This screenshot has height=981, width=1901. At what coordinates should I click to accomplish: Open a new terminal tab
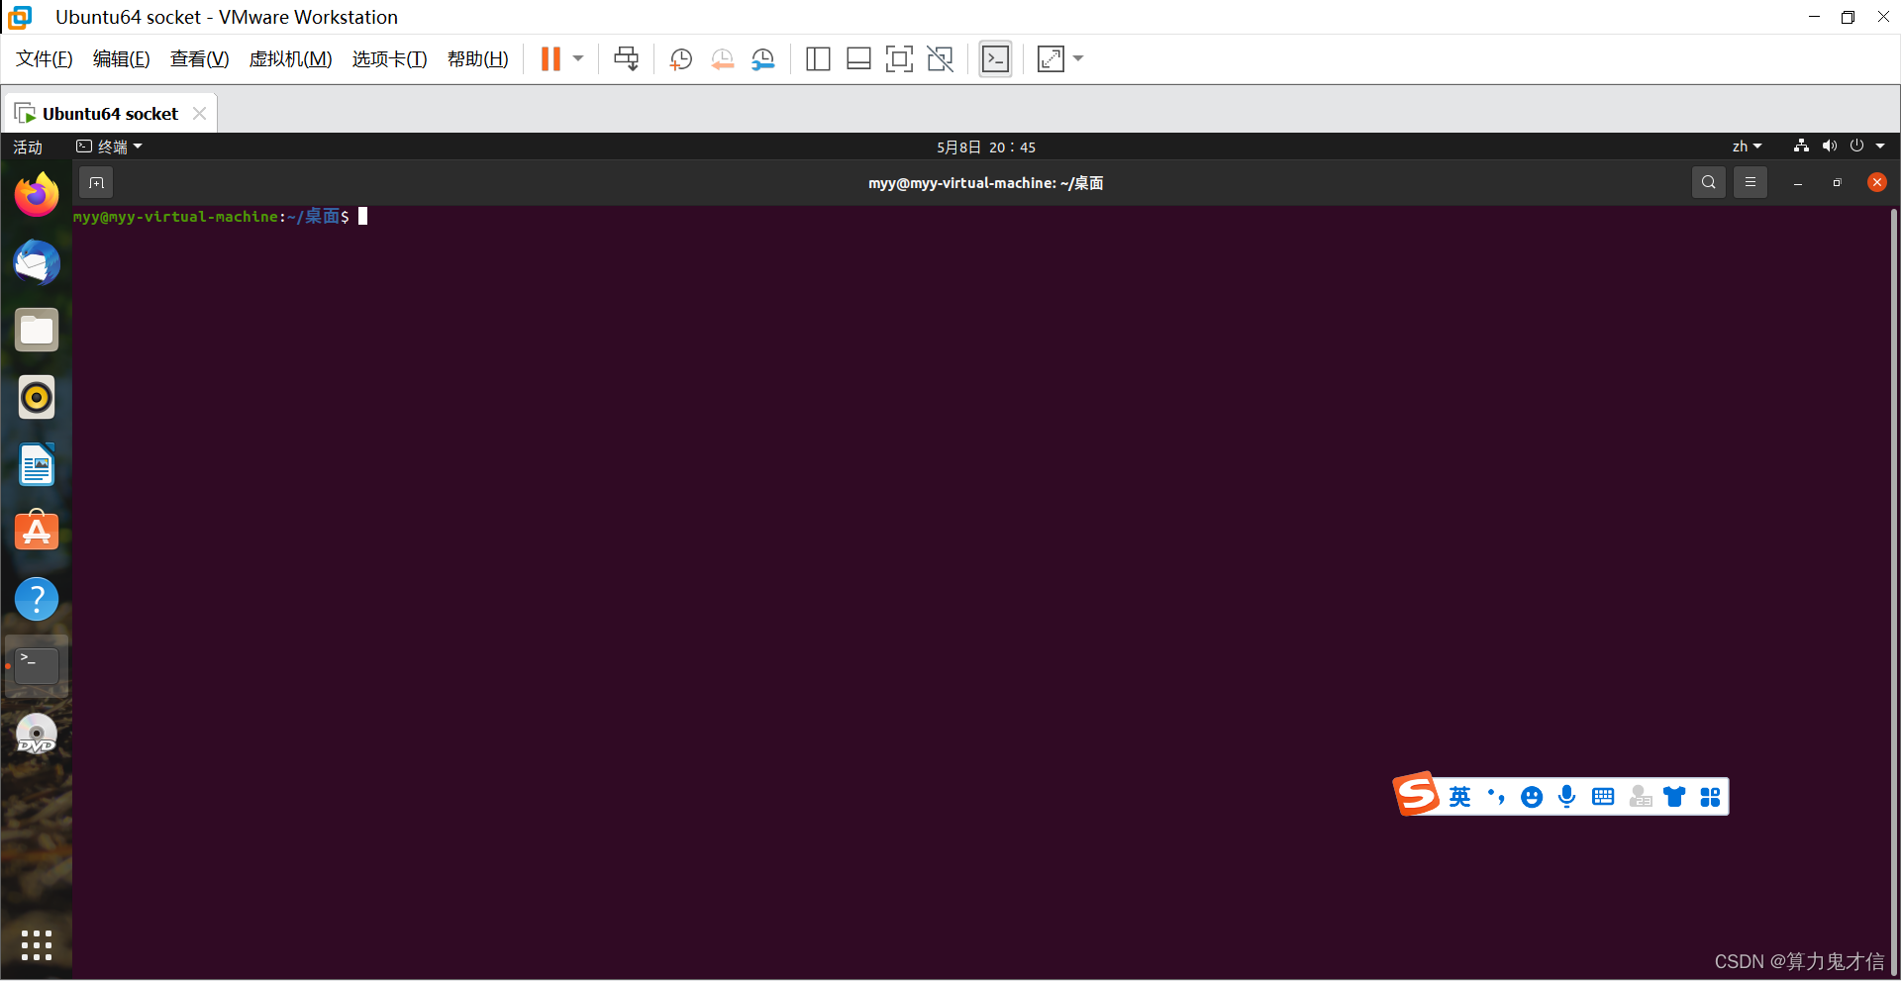pyautogui.click(x=95, y=182)
